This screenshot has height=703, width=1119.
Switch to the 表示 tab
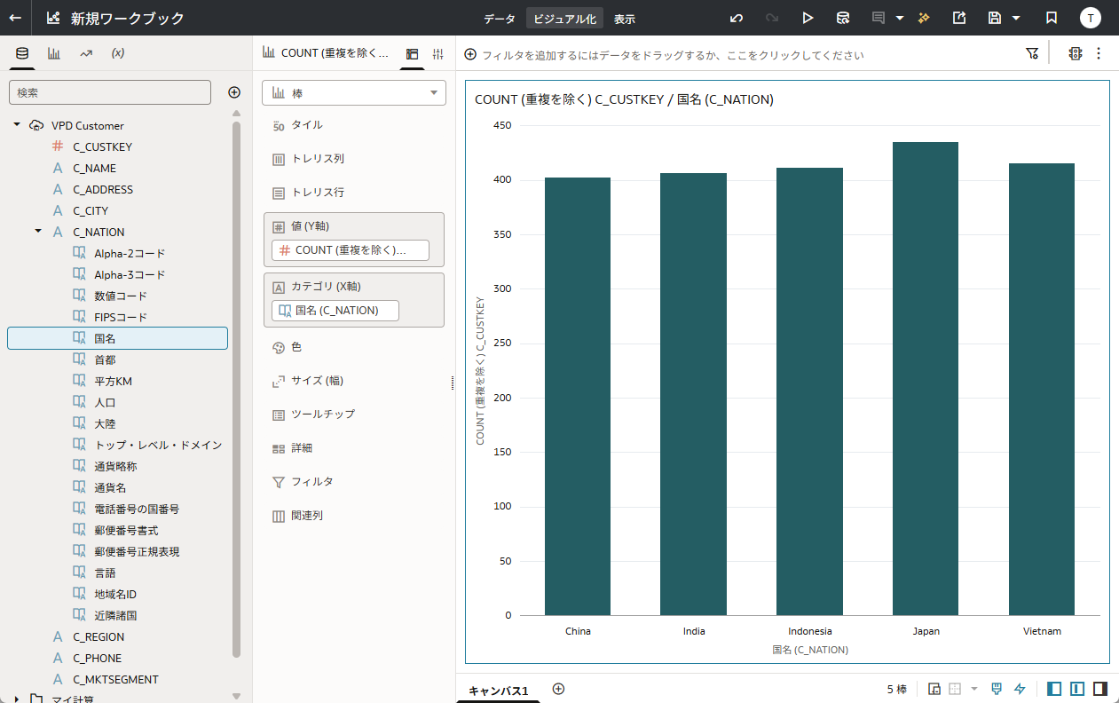click(x=625, y=19)
